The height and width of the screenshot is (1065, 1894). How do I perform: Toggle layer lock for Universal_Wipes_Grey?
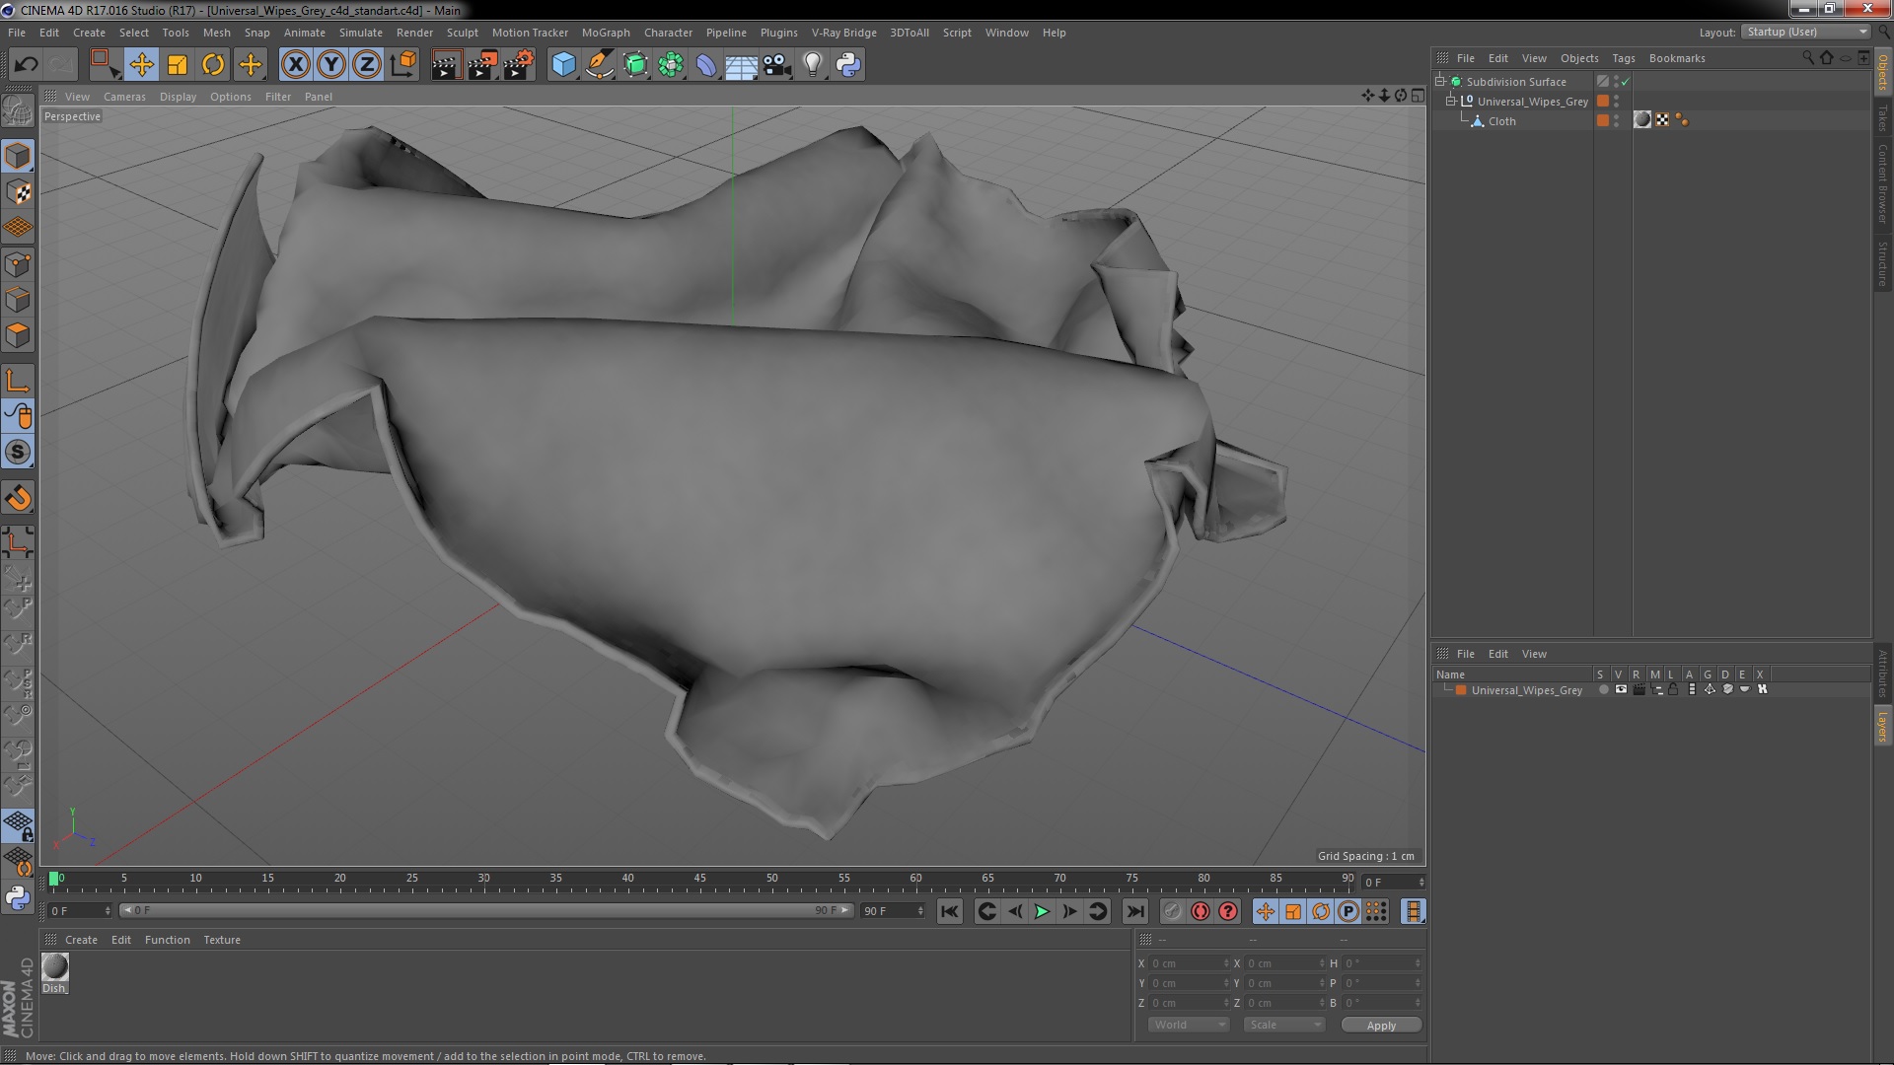(x=1673, y=690)
